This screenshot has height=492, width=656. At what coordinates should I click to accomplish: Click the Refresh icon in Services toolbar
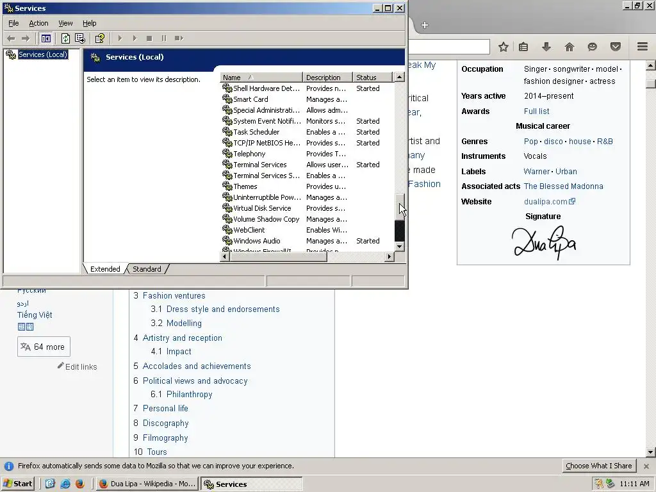[x=66, y=38]
